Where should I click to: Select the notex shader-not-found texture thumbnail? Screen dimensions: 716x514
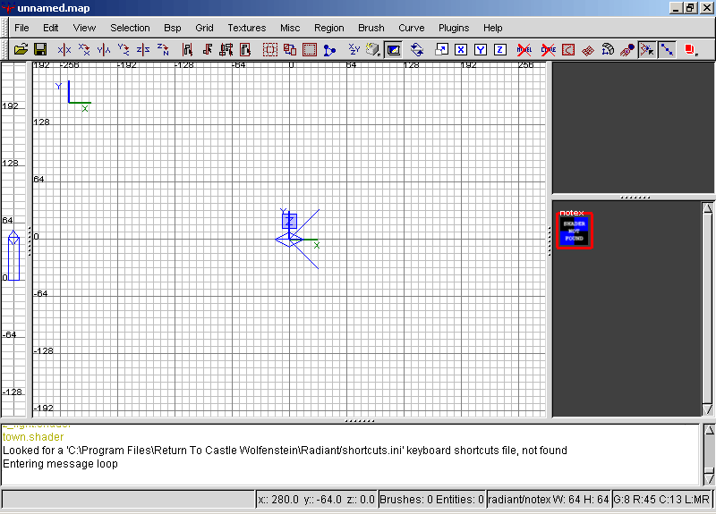[x=575, y=231]
